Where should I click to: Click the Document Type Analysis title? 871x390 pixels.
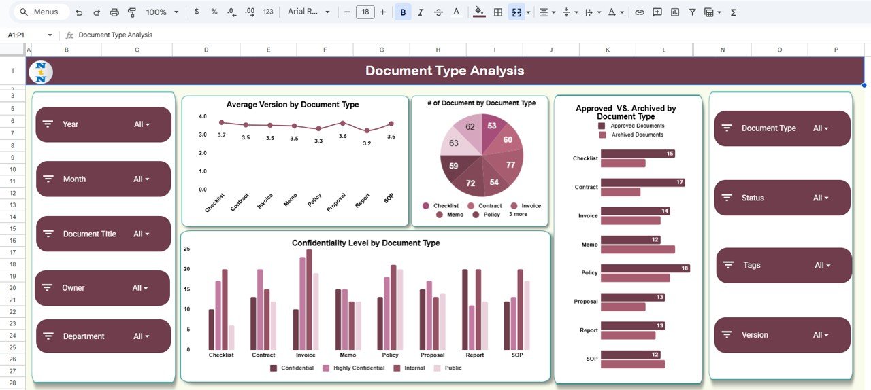click(445, 71)
